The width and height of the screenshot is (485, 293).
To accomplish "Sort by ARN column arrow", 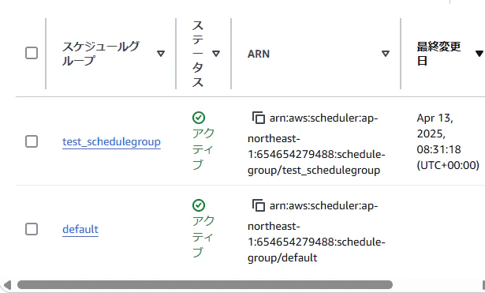I will point(386,54).
